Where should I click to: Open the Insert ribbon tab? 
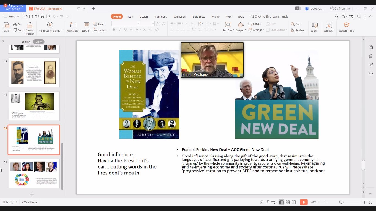click(x=130, y=17)
